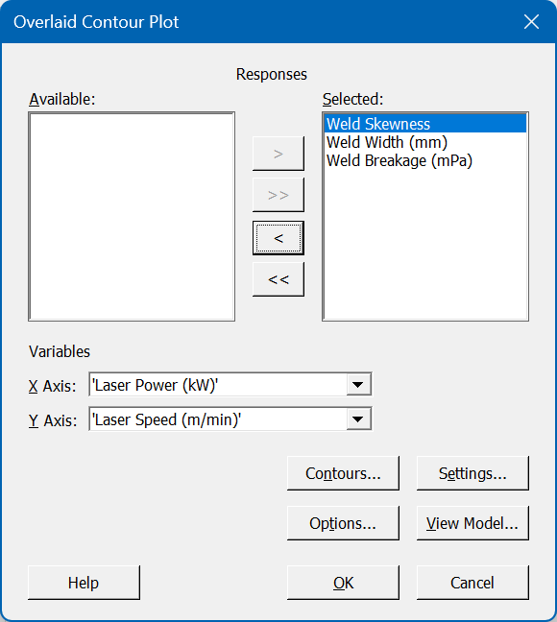
Task: Click the single left arrow move button
Action: coord(278,238)
